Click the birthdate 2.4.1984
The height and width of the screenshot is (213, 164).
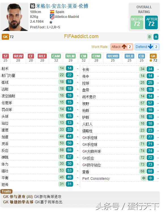[x=37, y=22]
